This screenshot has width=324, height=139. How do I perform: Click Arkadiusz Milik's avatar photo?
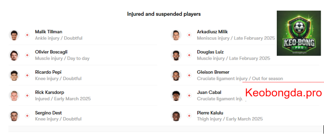click(x=176, y=35)
